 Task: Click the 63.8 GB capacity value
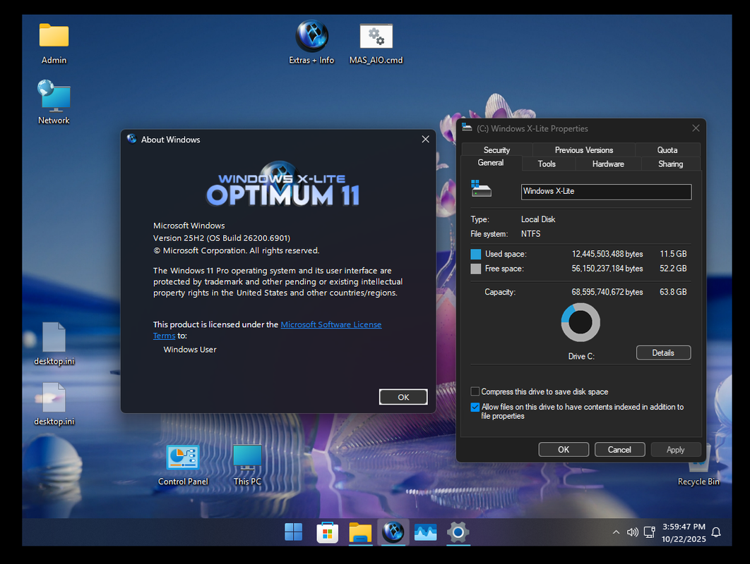click(673, 292)
